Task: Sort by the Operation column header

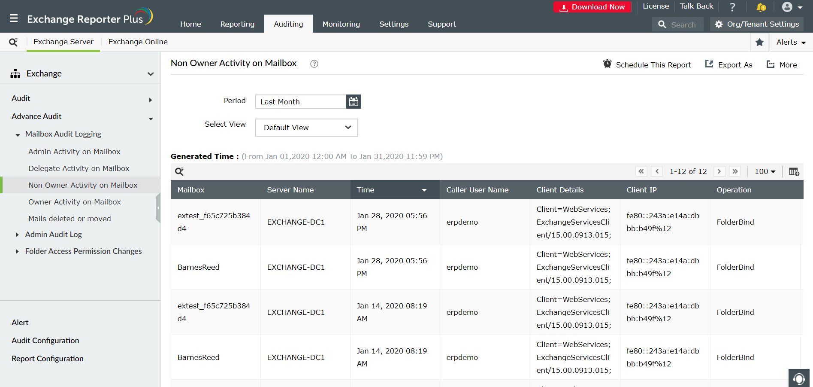Action: click(x=734, y=190)
